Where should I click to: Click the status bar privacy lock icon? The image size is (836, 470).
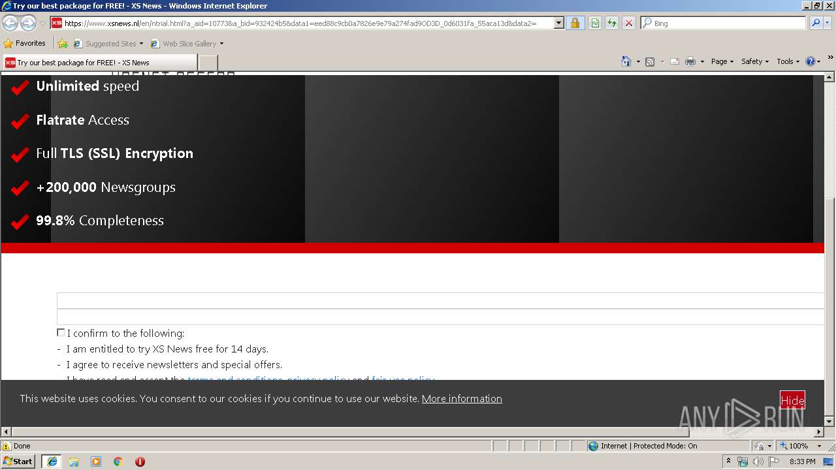[760, 446]
